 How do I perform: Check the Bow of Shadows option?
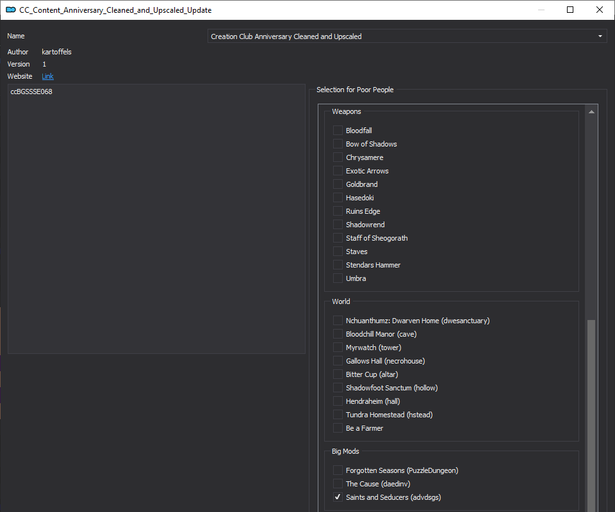[x=338, y=144]
